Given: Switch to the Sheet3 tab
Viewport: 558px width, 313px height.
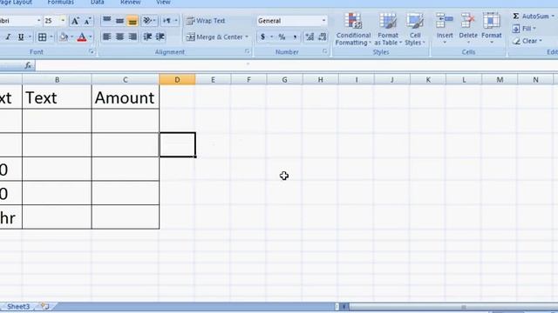Looking at the screenshot, I should click(18, 306).
